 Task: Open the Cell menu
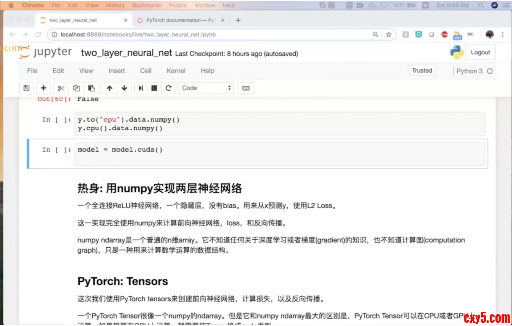146,71
